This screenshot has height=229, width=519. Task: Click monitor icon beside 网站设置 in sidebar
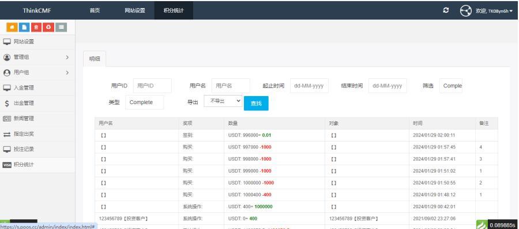pyautogui.click(x=7, y=41)
